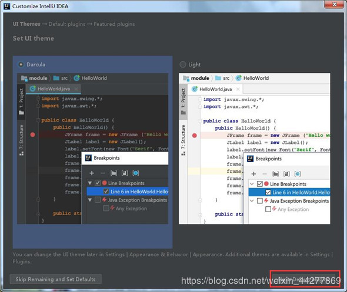
Task: Click group by file icon in Light preview
Action: [x=286, y=174]
